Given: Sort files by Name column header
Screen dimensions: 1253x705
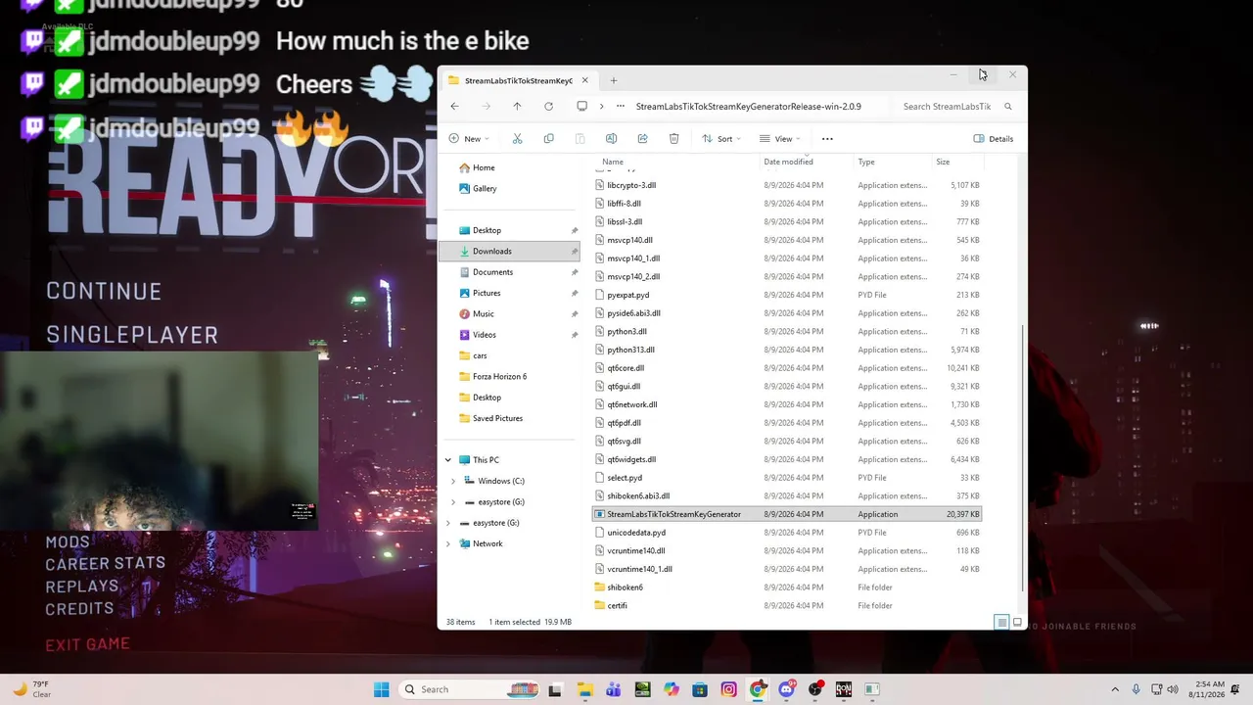Looking at the screenshot, I should click(x=613, y=162).
